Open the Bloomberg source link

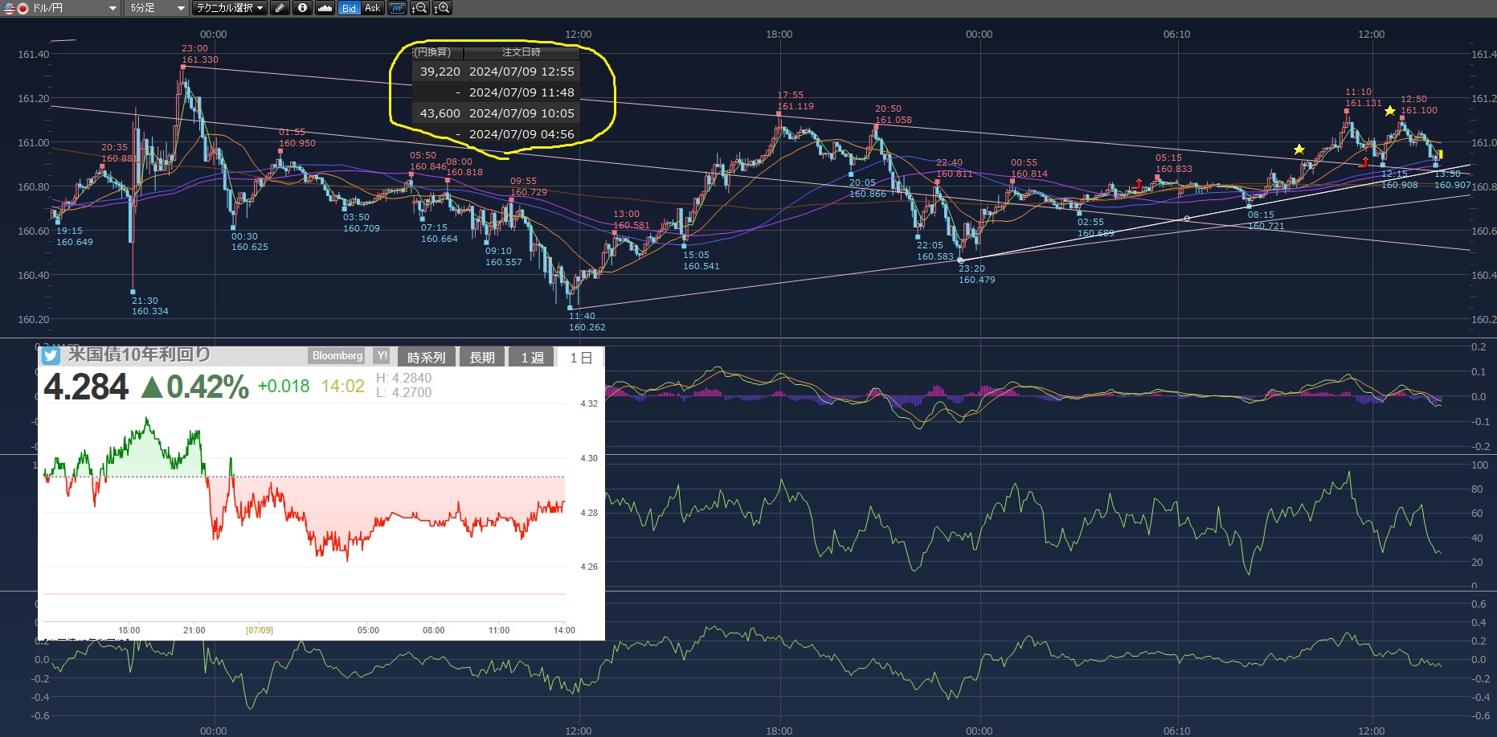point(337,356)
